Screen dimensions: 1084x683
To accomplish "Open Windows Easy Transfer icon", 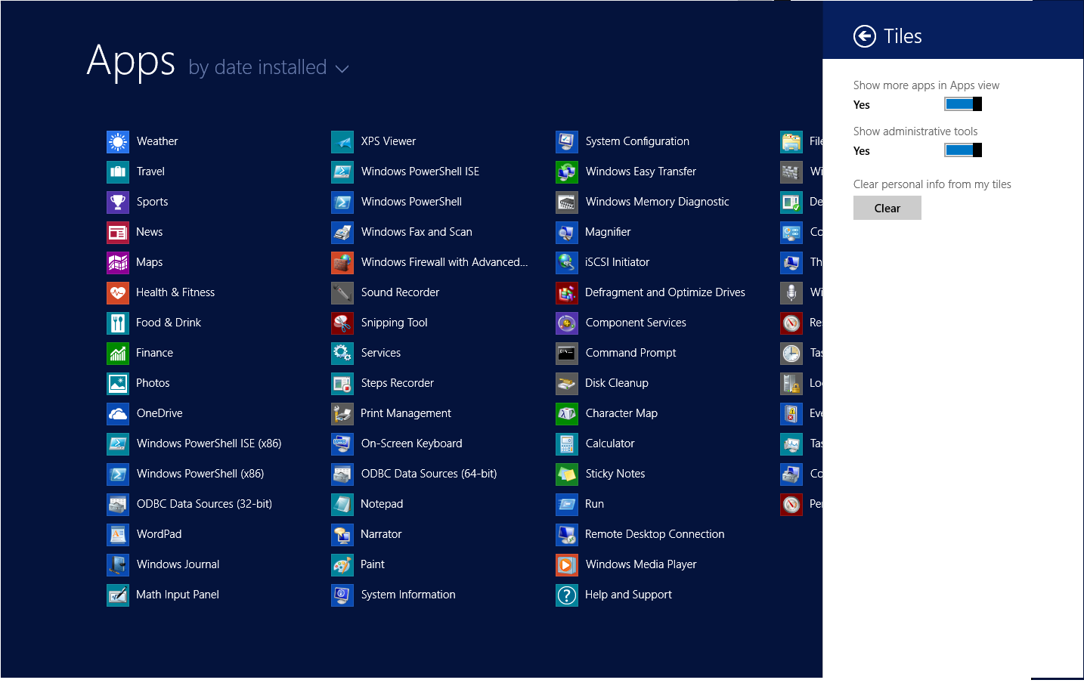I will pyautogui.click(x=567, y=172).
